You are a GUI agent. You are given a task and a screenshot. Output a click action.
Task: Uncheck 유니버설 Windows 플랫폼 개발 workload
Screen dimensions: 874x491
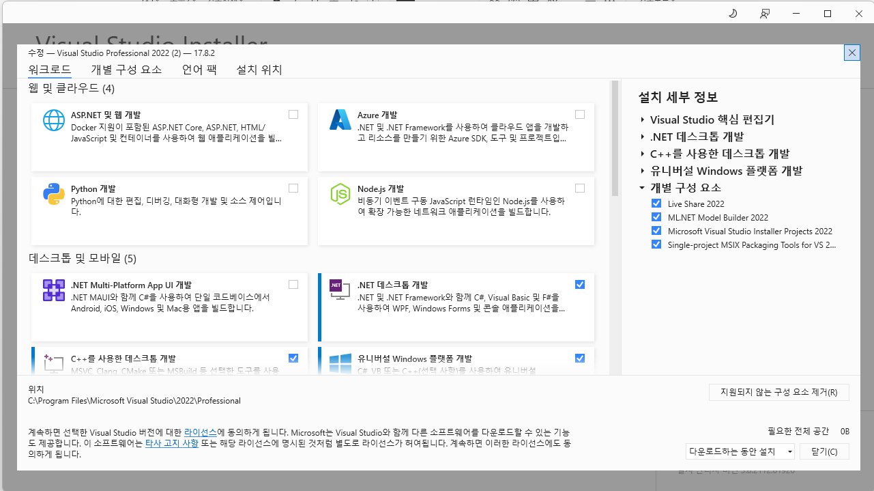click(580, 358)
